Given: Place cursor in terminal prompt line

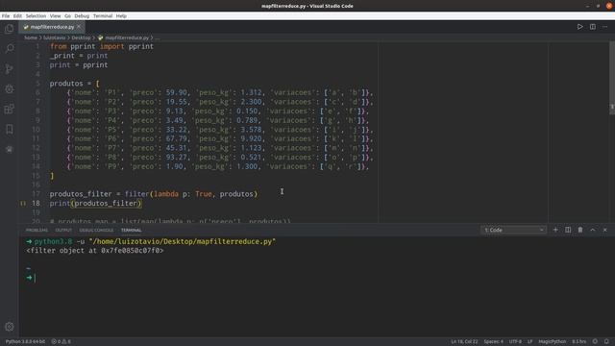Looking at the screenshot, I should click(x=35, y=278).
